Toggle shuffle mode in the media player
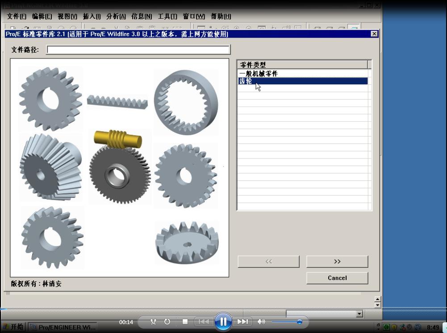This screenshot has height=333, width=447. pyautogui.click(x=153, y=321)
